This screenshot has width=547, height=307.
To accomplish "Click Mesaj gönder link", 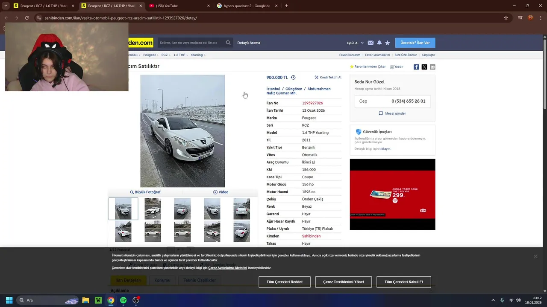I will pyautogui.click(x=392, y=113).
